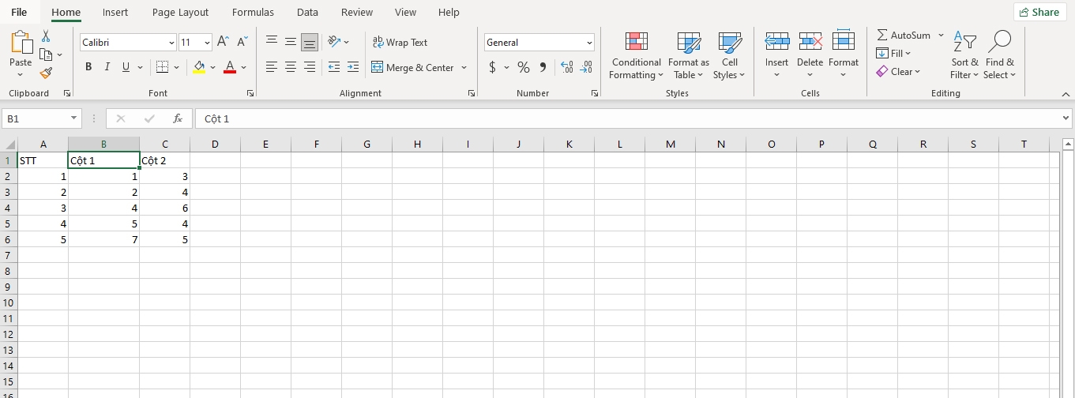
Task: Click the Insert Function fx icon
Action: [178, 118]
